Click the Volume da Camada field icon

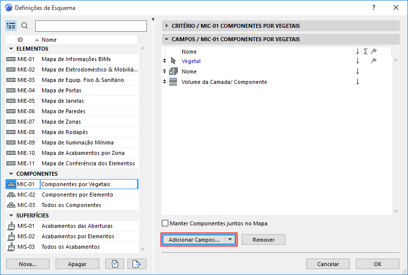pyautogui.click(x=173, y=82)
